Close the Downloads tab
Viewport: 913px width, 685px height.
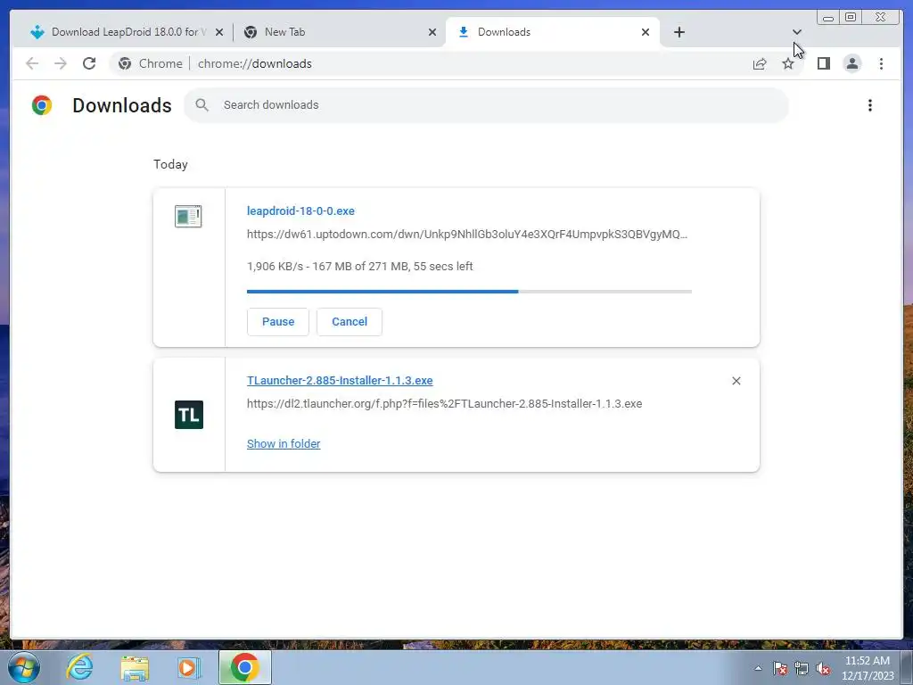point(646,33)
